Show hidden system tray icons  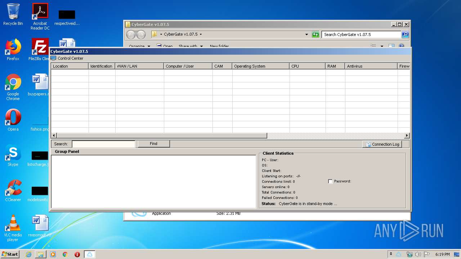coord(391,254)
